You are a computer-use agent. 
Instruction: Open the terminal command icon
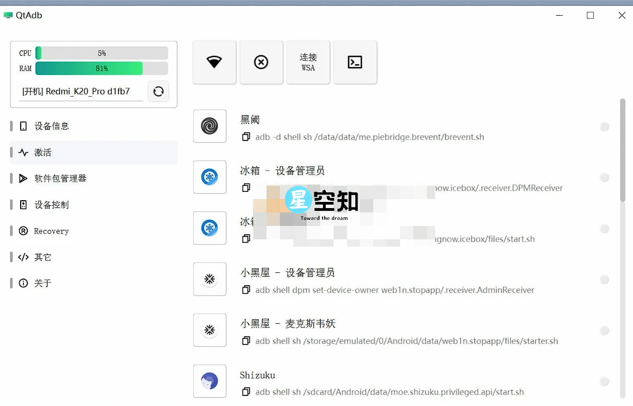(x=355, y=62)
